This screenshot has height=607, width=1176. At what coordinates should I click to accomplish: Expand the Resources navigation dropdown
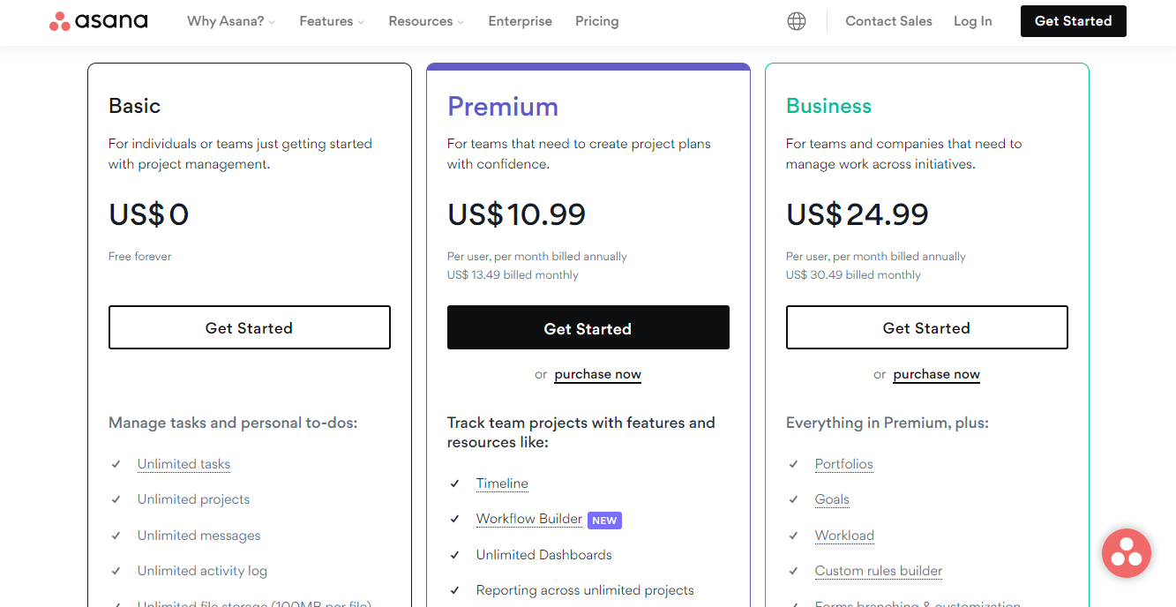[426, 21]
